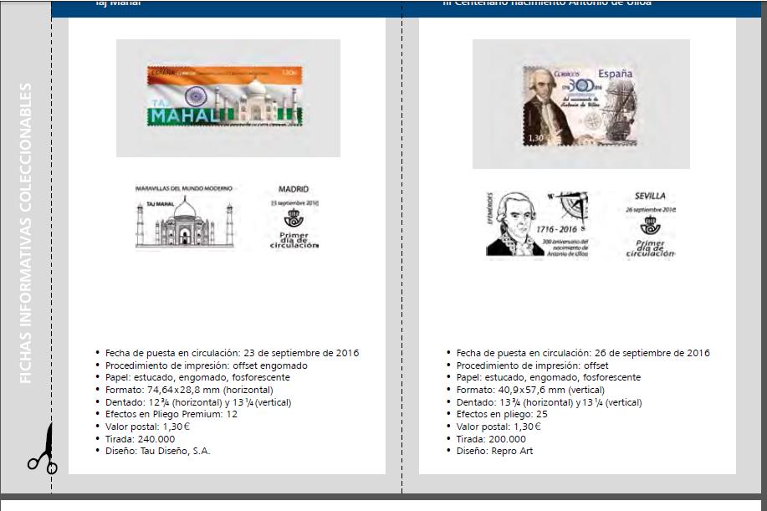Click the MADRID first day postmark text
This screenshot has width=767, height=511.
(x=294, y=190)
